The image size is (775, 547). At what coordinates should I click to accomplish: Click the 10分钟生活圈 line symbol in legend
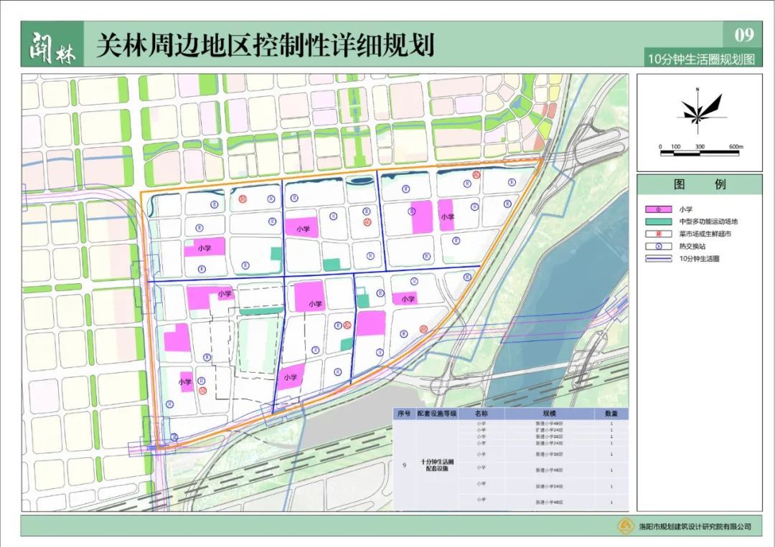click(659, 258)
